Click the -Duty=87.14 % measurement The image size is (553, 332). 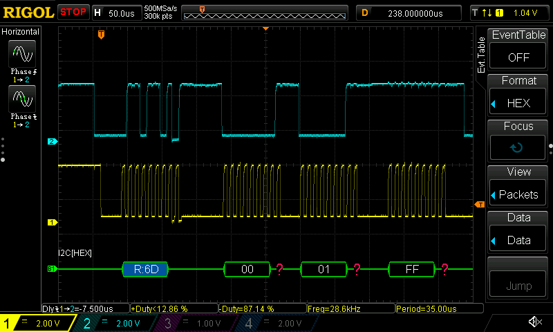263,308
